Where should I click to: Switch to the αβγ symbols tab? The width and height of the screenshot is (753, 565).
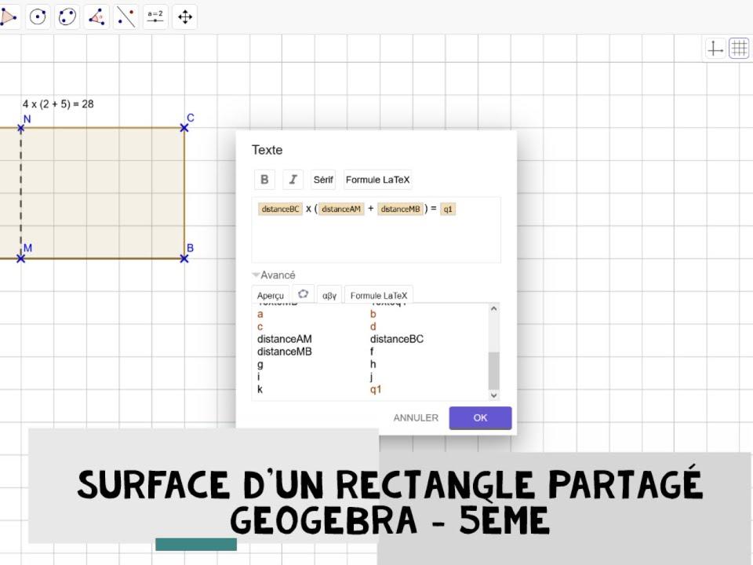point(329,294)
